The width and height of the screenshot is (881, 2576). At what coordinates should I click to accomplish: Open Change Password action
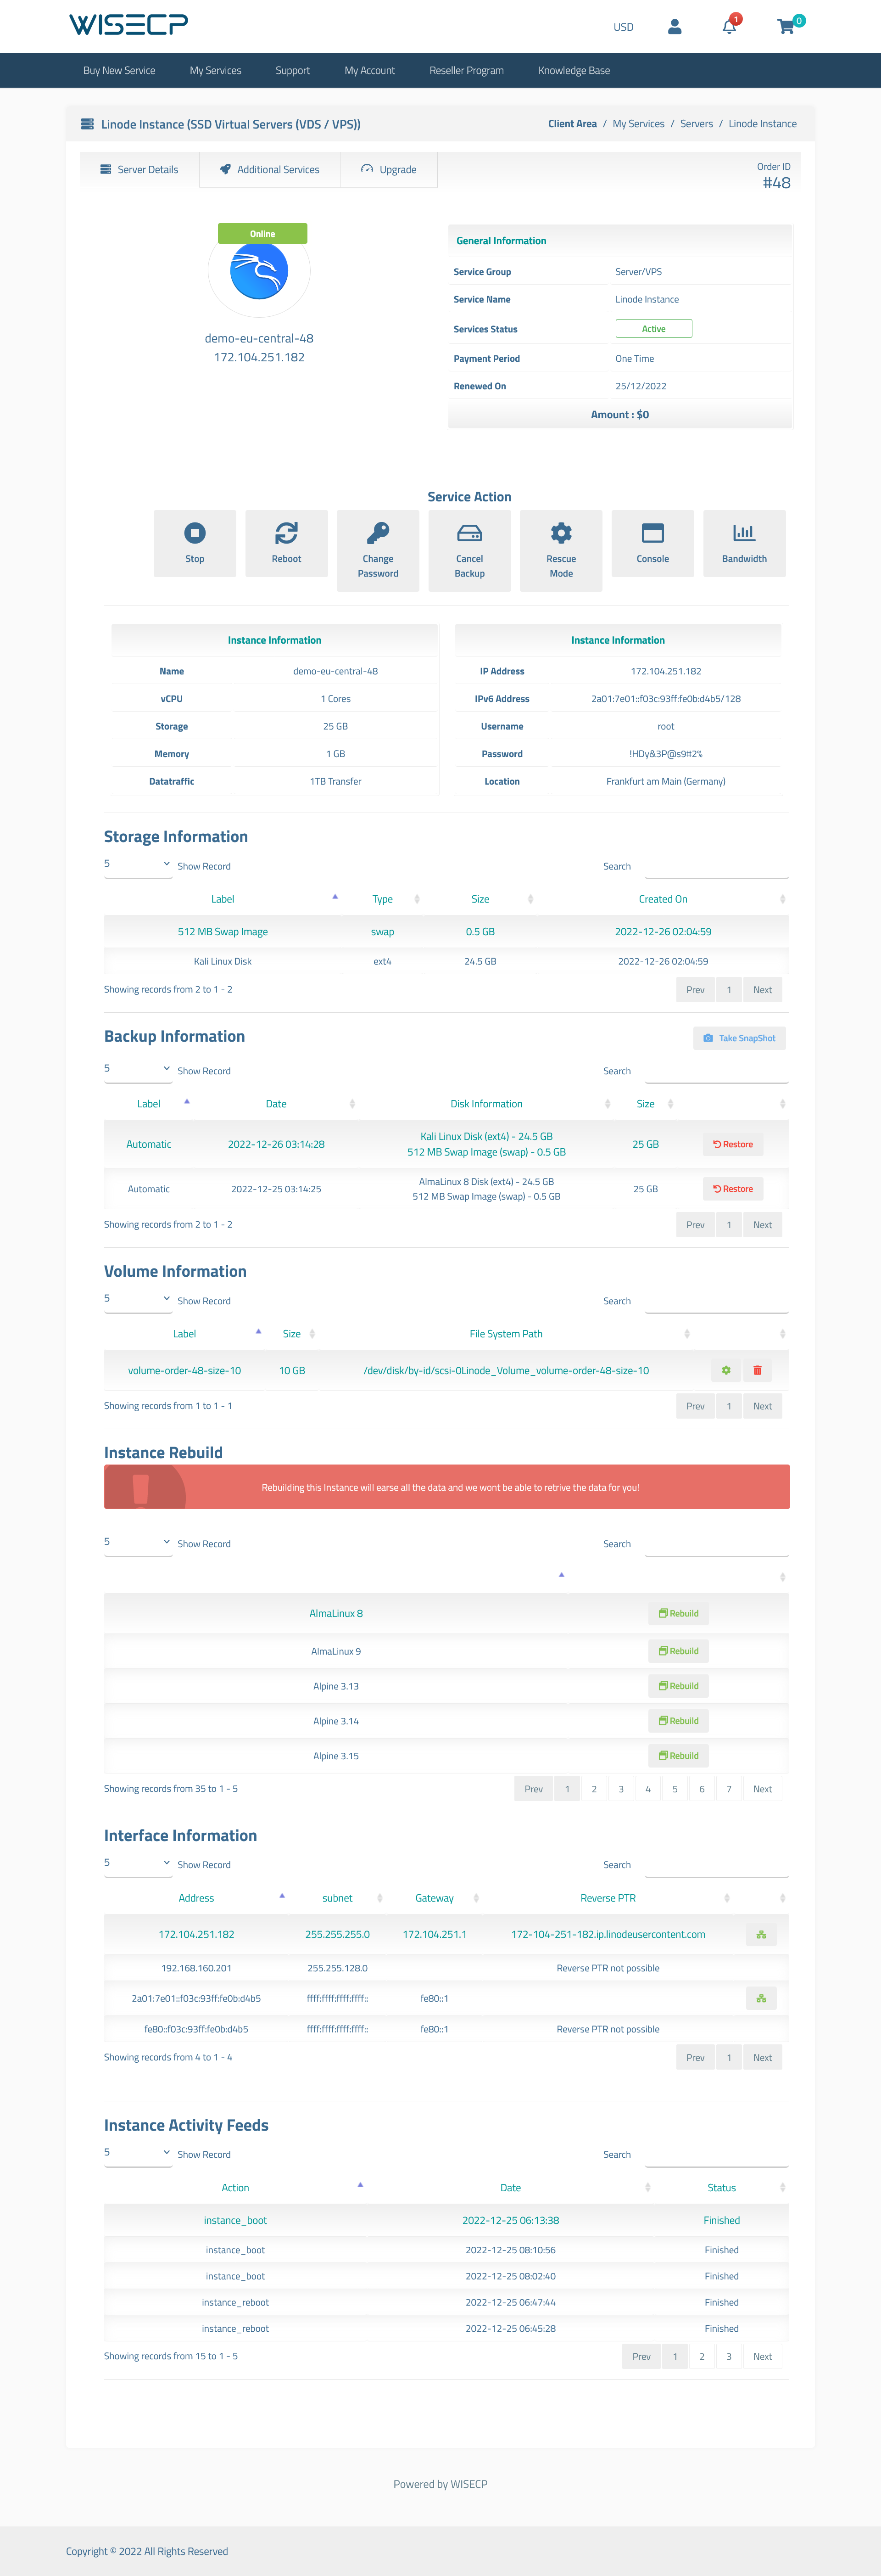coord(378,551)
